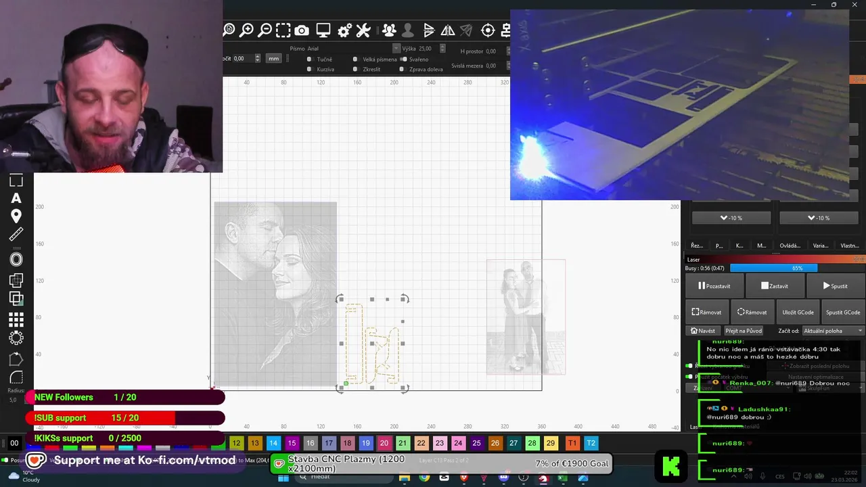
Task: Click the circular Rámovat frame button
Action: 752,312
